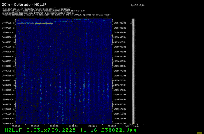Click the 'Receiver: RTL-SDR V4' header line
Image resolution: width=204 pixels, height=134 pixels.
point(43,11)
